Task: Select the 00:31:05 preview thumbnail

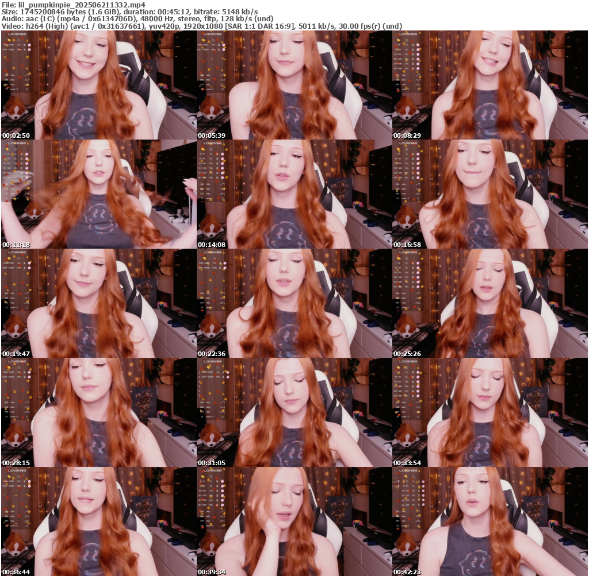Action: pos(294,412)
